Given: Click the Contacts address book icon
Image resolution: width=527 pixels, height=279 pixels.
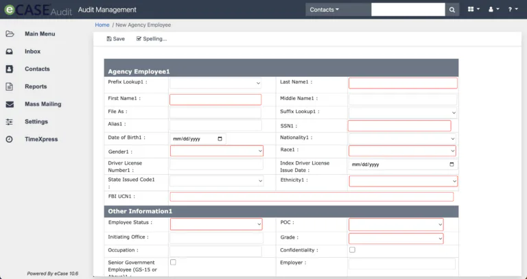Looking at the screenshot, I should [x=10, y=69].
